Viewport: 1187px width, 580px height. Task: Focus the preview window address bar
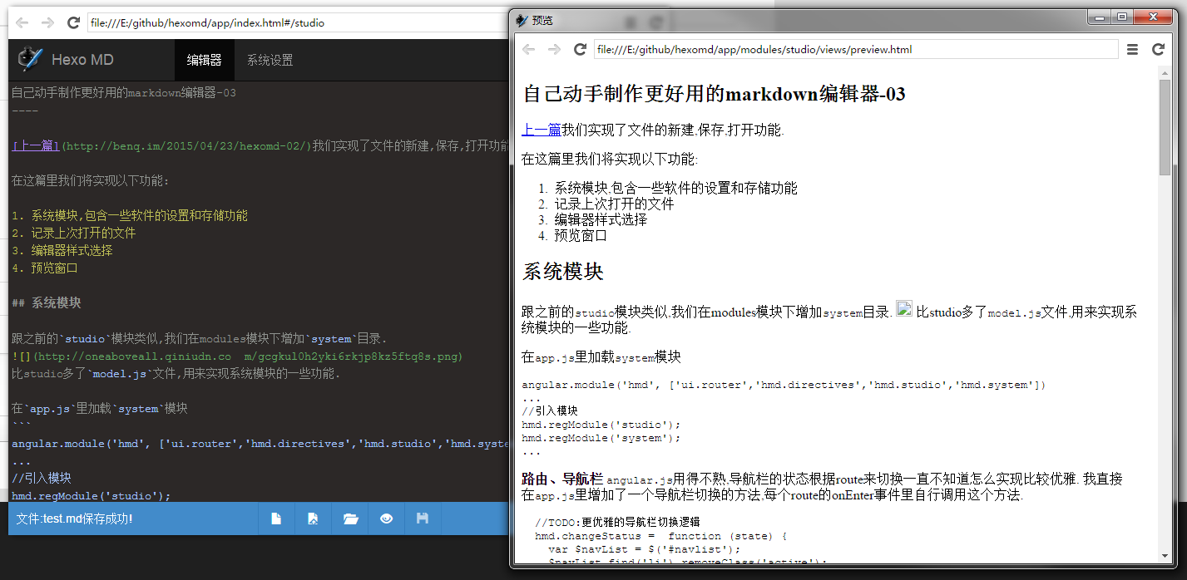click(856, 50)
